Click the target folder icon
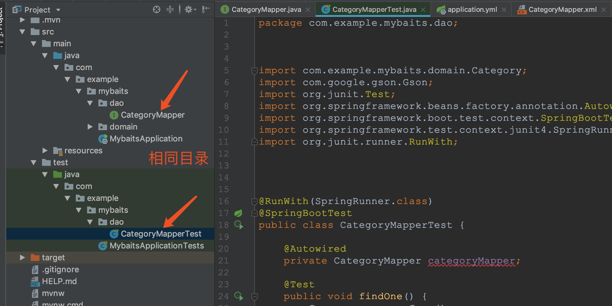612x306 pixels. (x=35, y=258)
